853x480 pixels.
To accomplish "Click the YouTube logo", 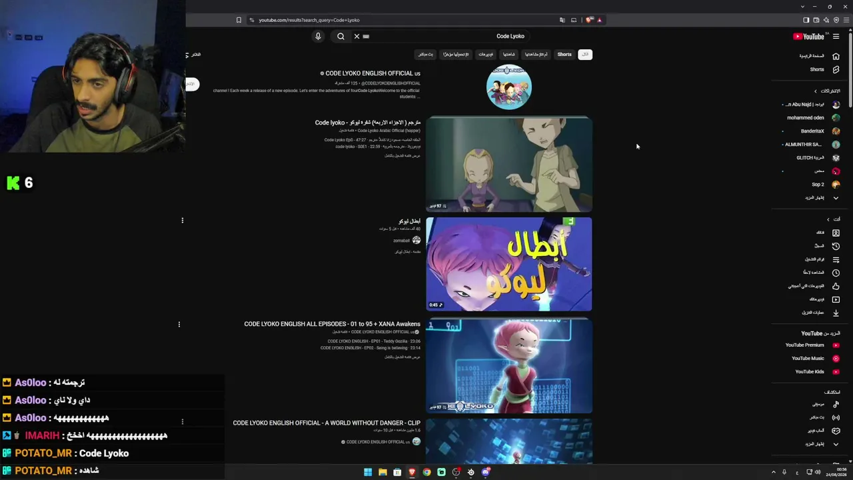I will (809, 37).
